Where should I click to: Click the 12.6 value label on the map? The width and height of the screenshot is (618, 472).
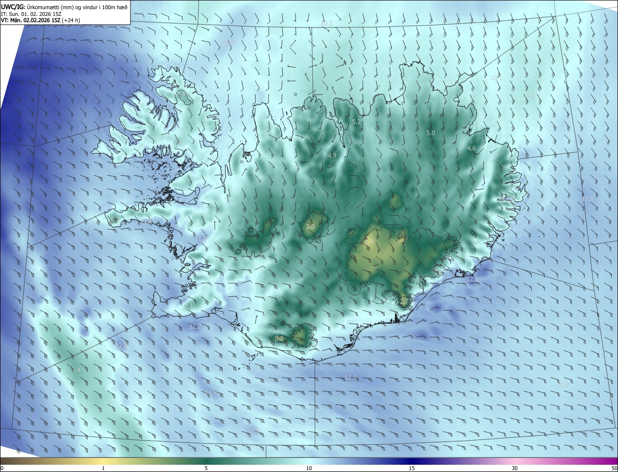point(473,279)
